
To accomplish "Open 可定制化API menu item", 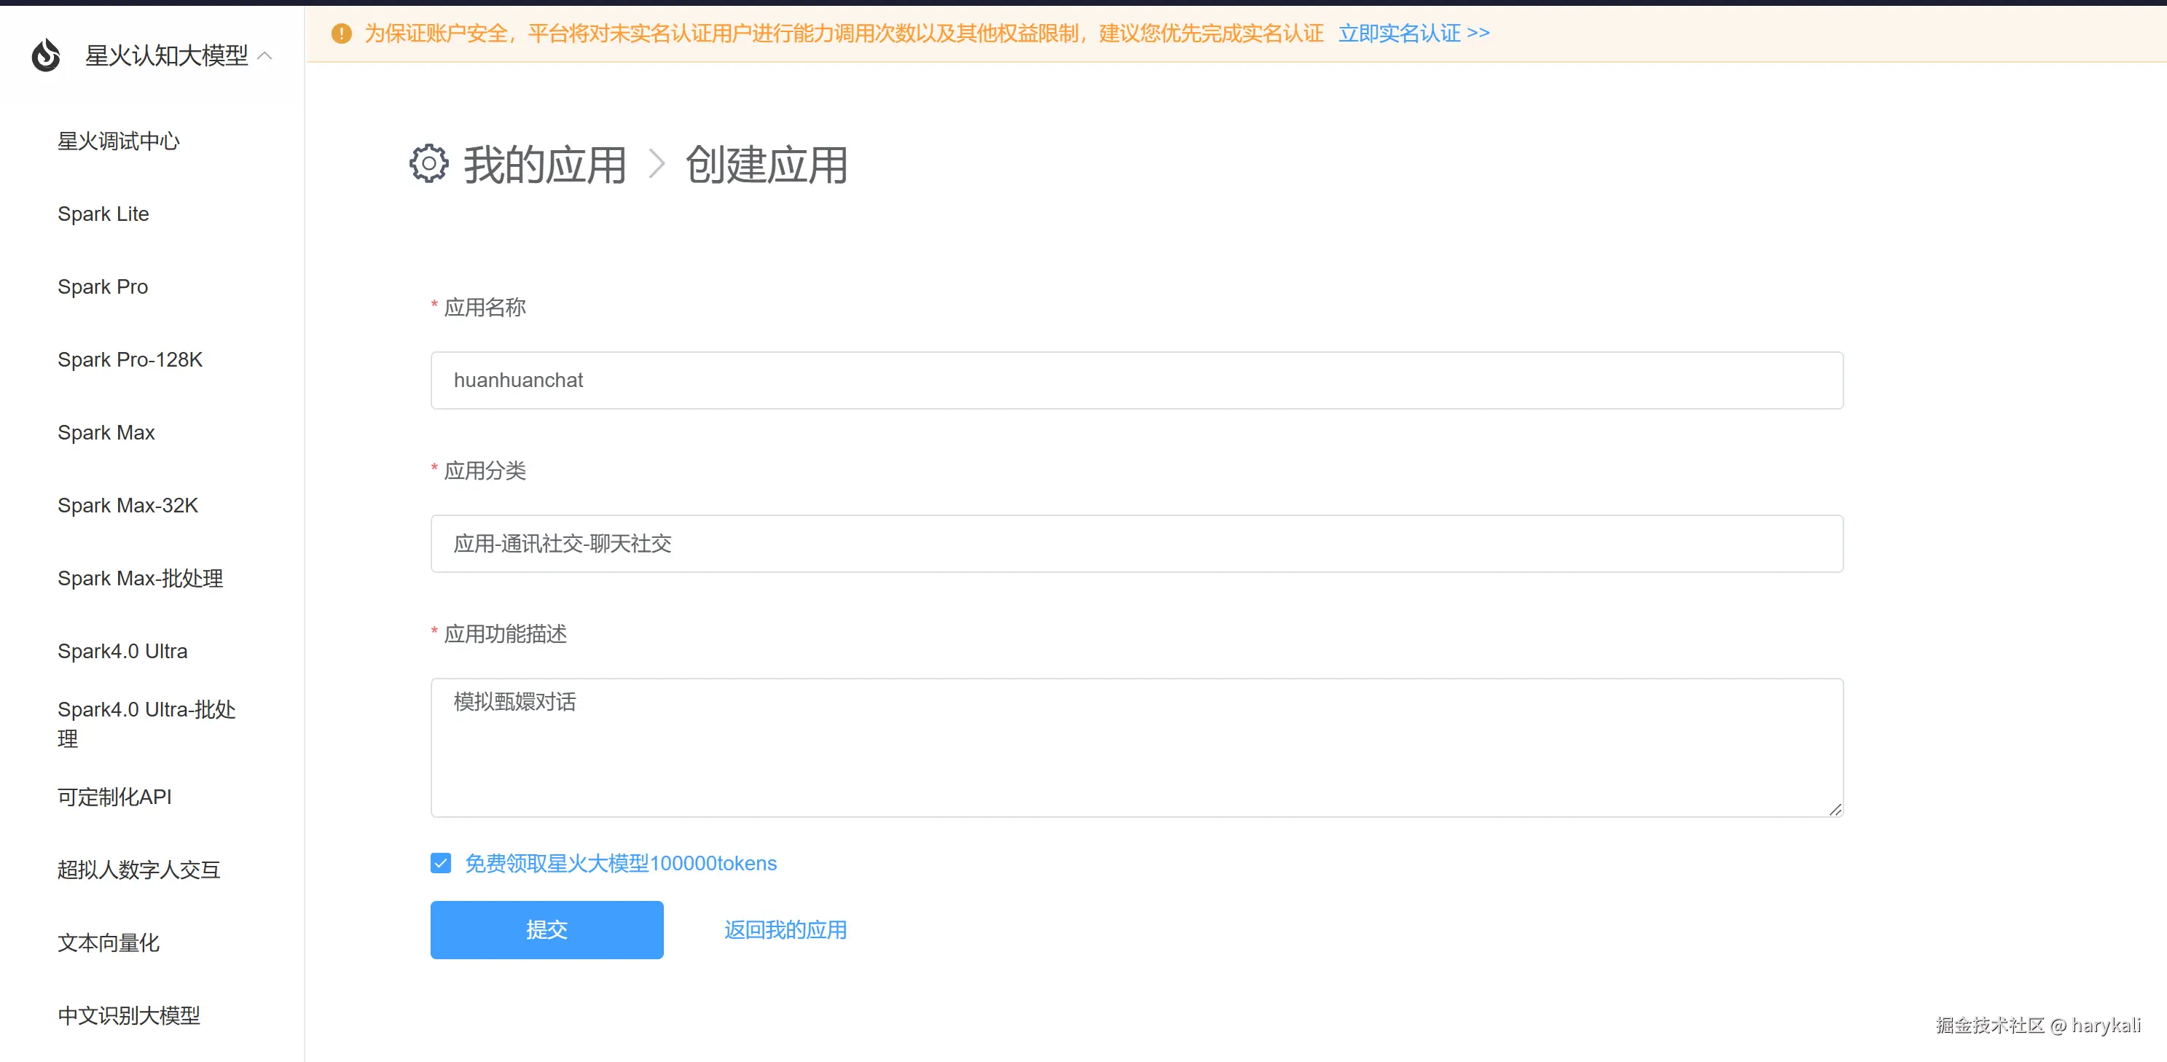I will [x=114, y=797].
